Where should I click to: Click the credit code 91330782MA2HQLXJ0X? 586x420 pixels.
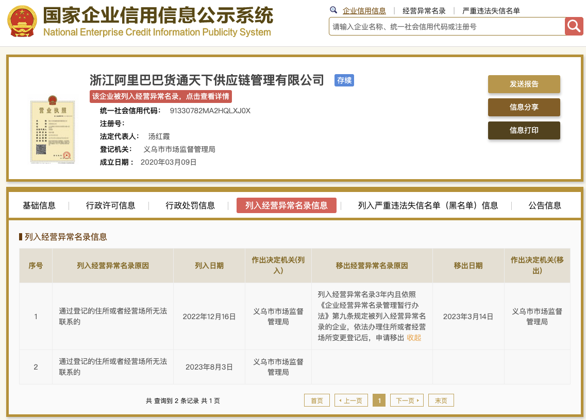pos(210,111)
